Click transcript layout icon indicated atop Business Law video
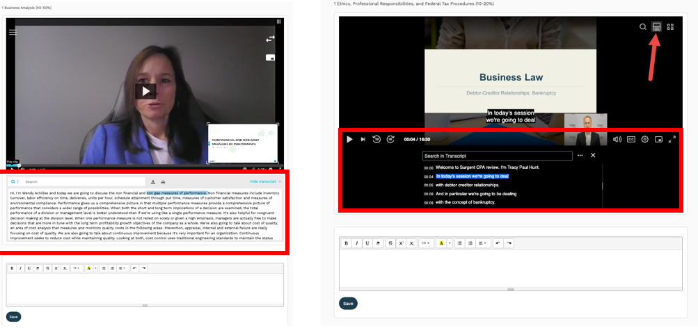Screen dimensions: 698x328 tap(656, 26)
